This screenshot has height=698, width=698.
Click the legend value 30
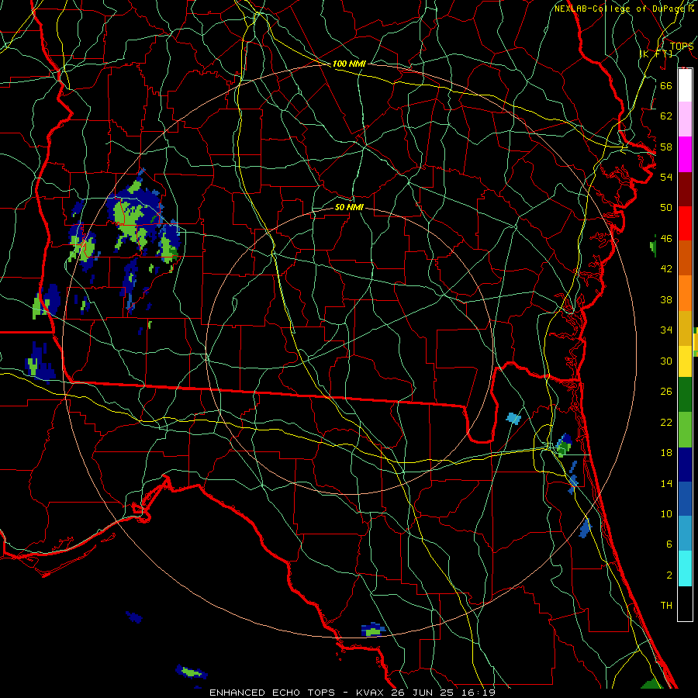point(666,361)
